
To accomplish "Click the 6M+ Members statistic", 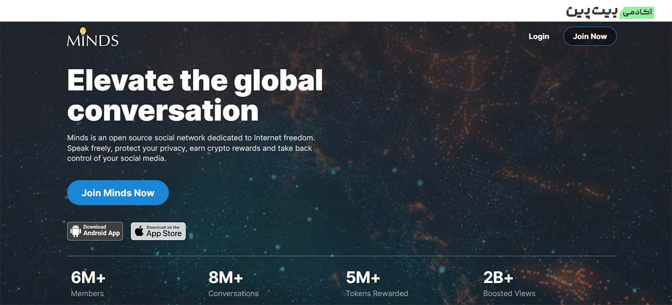I will click(x=88, y=284).
